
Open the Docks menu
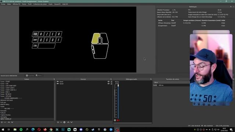click(24, 4)
